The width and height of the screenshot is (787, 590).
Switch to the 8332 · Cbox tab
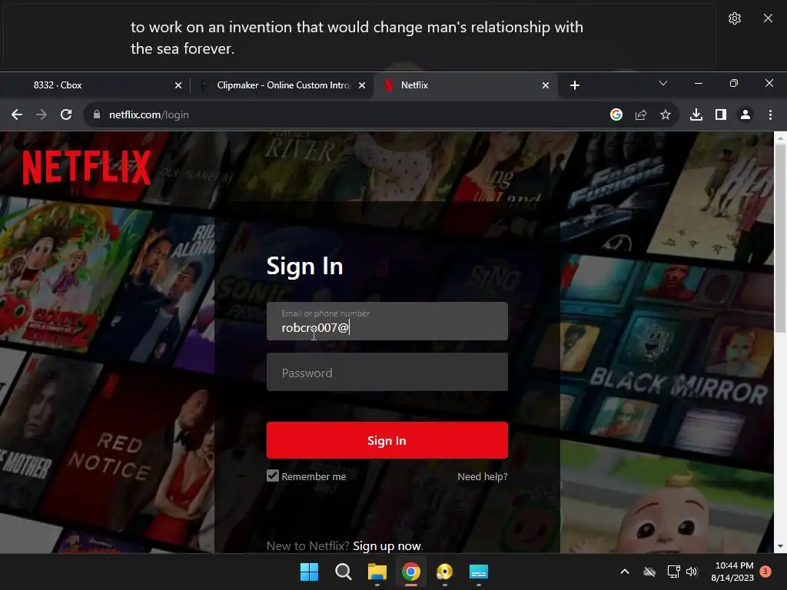(x=95, y=85)
